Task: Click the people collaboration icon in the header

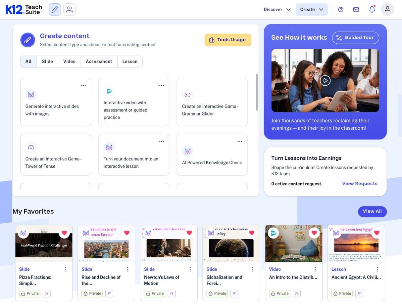Action: pyautogui.click(x=69, y=10)
